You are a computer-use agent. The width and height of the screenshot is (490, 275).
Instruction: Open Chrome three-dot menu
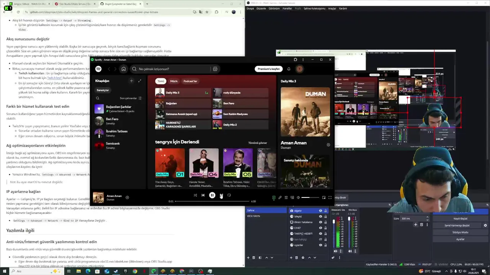[240, 12]
